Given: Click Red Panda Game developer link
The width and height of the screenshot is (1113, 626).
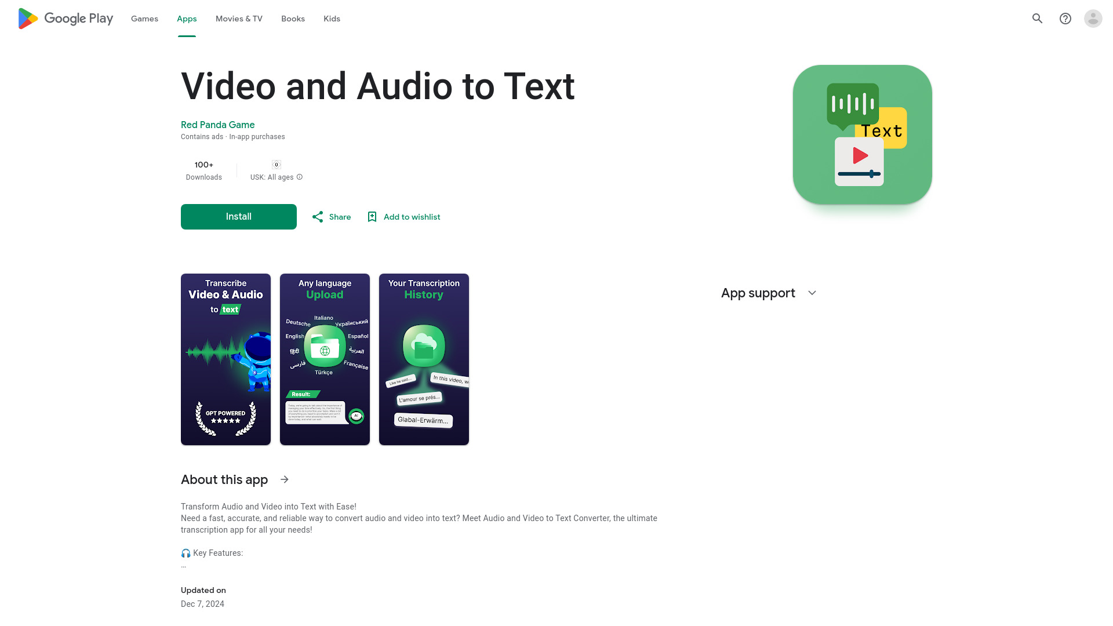Looking at the screenshot, I should [x=218, y=125].
